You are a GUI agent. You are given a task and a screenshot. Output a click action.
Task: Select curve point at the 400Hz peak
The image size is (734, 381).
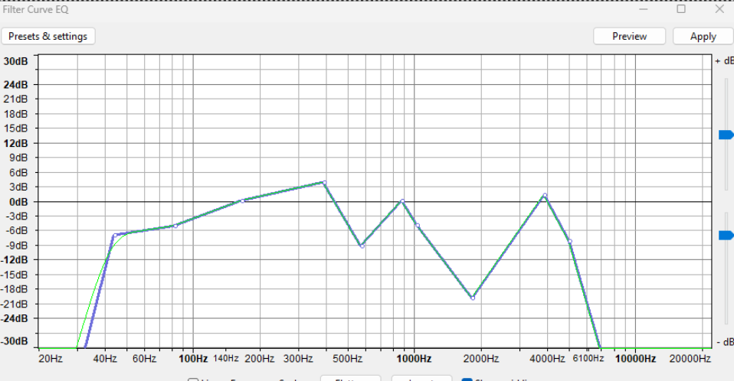click(x=324, y=182)
